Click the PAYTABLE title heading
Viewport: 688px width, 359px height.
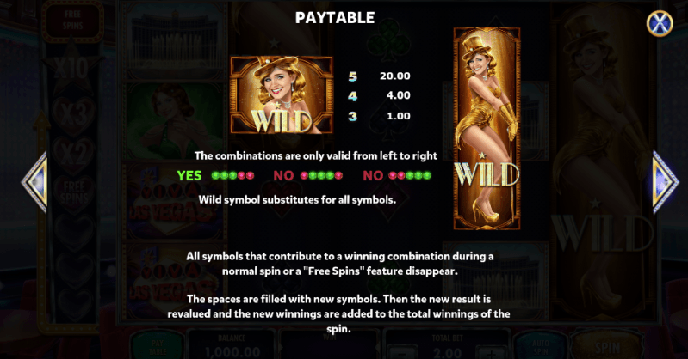(335, 17)
